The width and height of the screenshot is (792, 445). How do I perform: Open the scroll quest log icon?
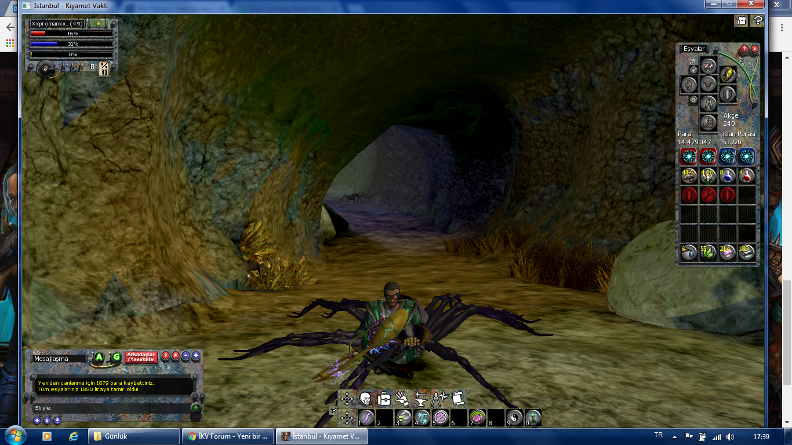457,399
